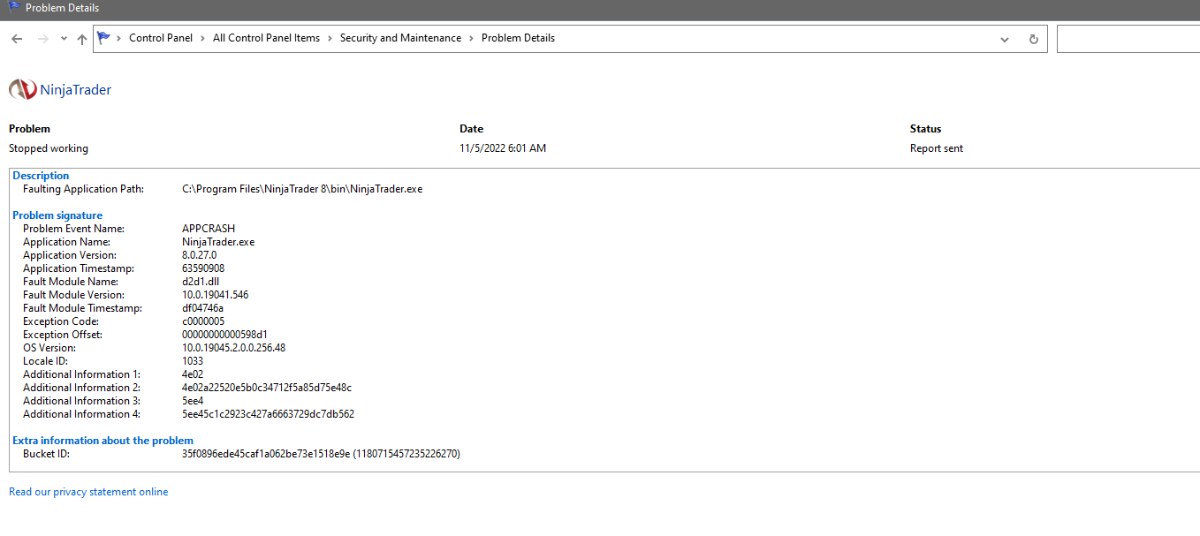This screenshot has width=1200, height=536.
Task: Open the recent locations dropdown arrow
Action: click(64, 39)
